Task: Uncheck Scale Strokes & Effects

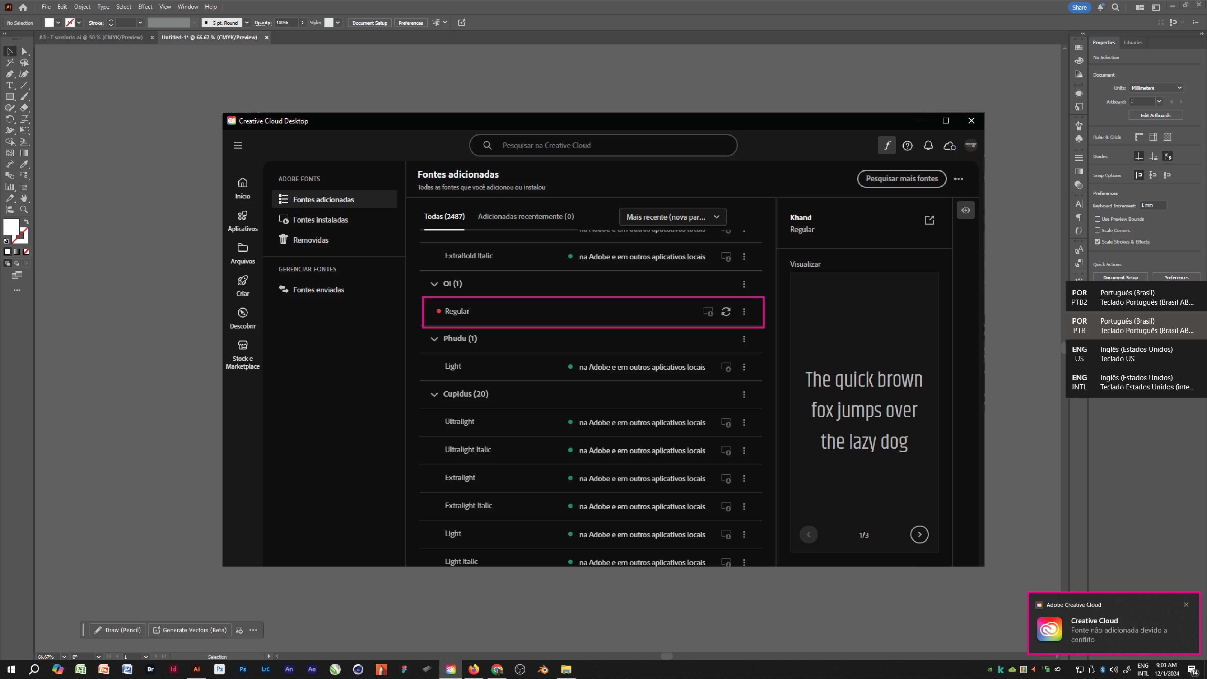Action: (1097, 241)
